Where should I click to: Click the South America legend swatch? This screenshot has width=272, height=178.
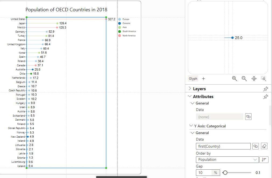click(120, 32)
